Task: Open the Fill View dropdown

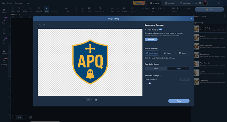Action: tap(68, 8)
